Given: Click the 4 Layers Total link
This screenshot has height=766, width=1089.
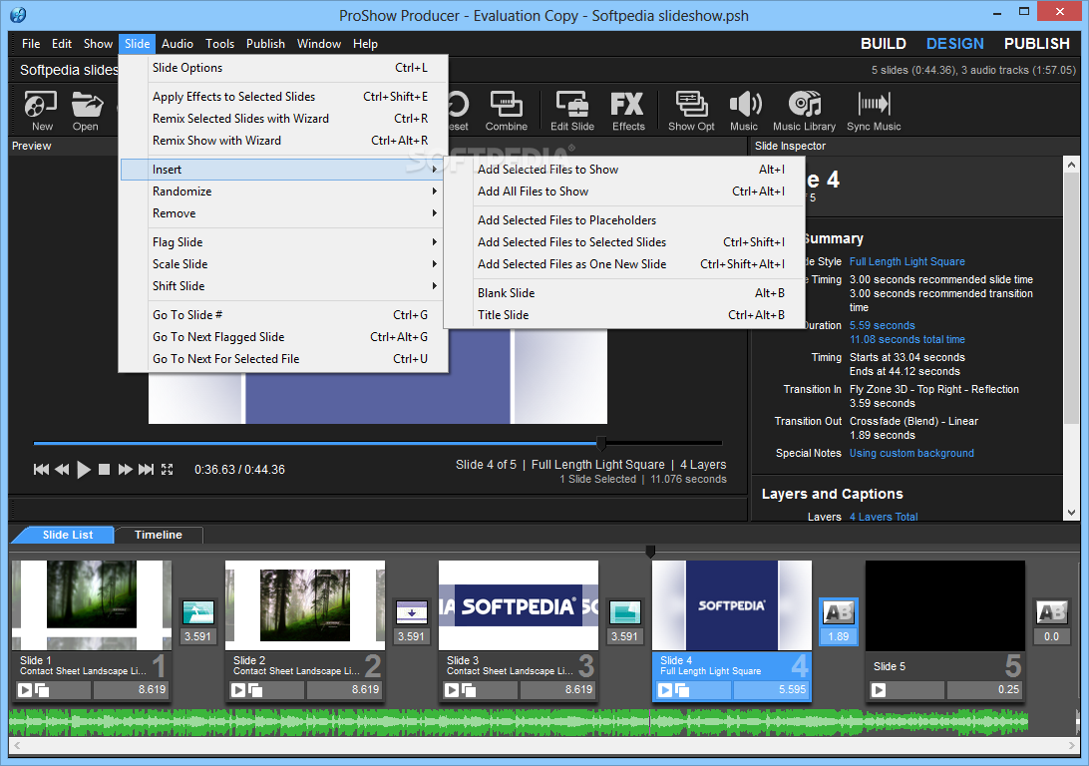Looking at the screenshot, I should [x=884, y=517].
